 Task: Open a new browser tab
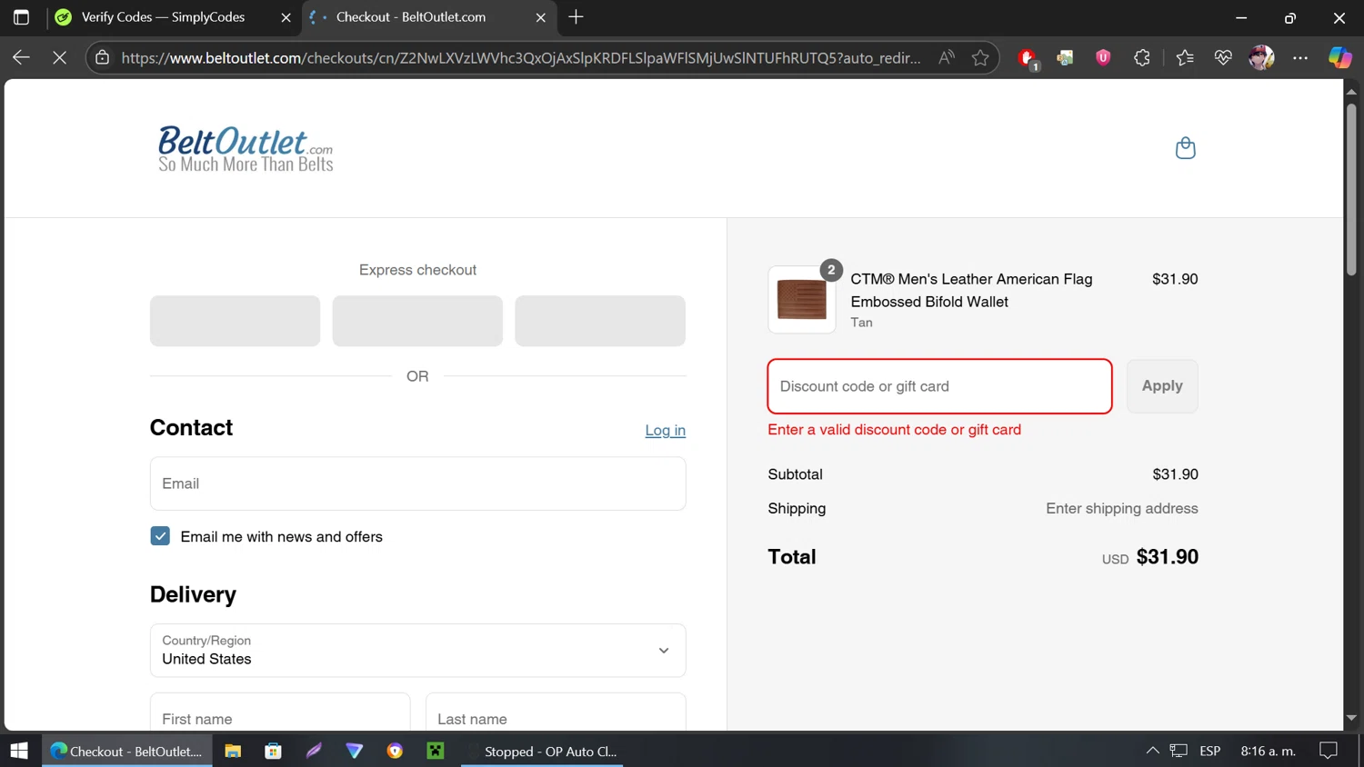576,17
